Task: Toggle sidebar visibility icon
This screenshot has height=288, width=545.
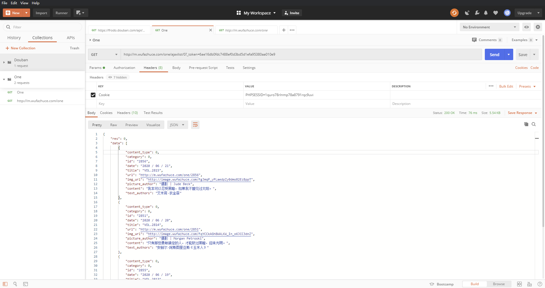Action: pyautogui.click(x=5, y=284)
